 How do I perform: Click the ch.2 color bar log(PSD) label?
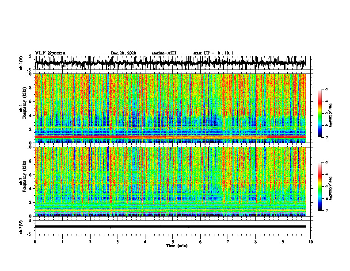click(x=331, y=188)
